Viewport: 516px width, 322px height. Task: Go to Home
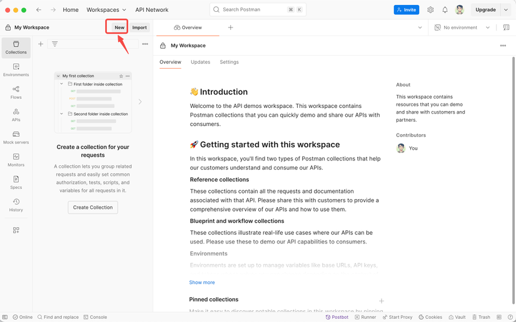pos(71,10)
